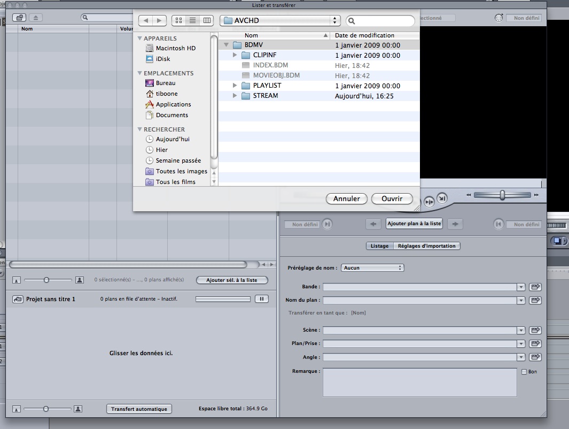Expand the PLAYLIST folder
The image size is (569, 429).
235,86
